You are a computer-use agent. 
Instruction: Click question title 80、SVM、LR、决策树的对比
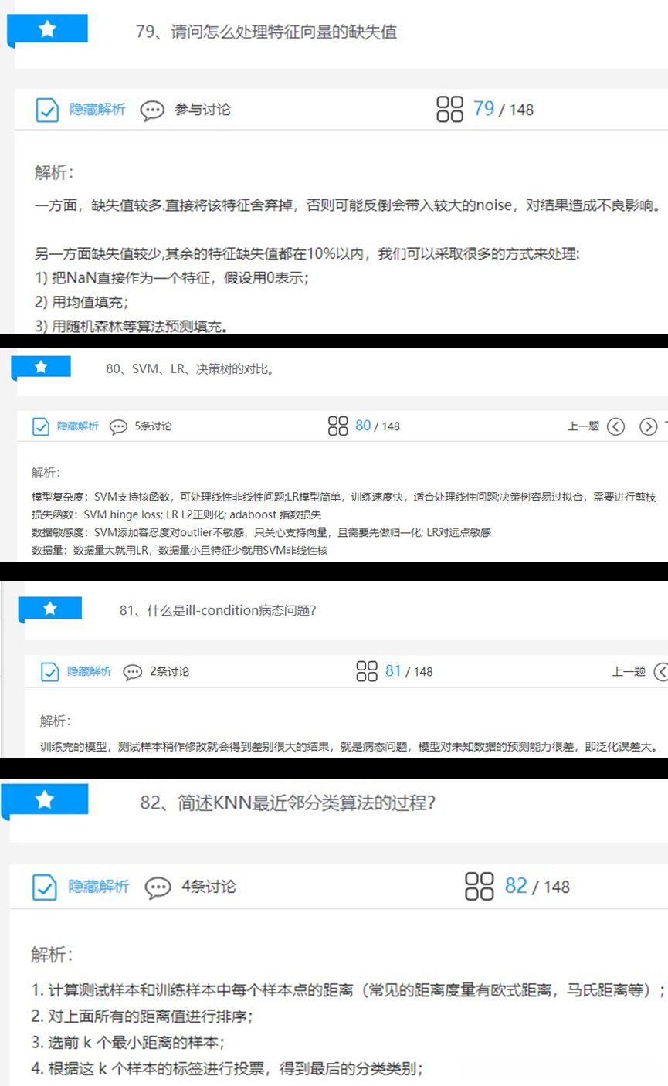[x=190, y=369]
